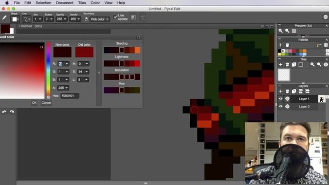Open the Size dropdown

[38, 19]
